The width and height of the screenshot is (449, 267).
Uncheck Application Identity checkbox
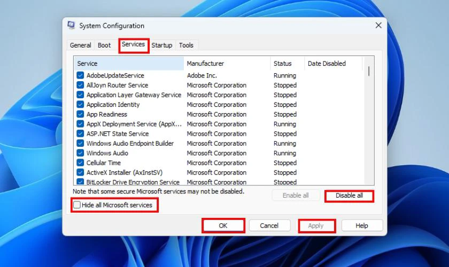tap(80, 105)
